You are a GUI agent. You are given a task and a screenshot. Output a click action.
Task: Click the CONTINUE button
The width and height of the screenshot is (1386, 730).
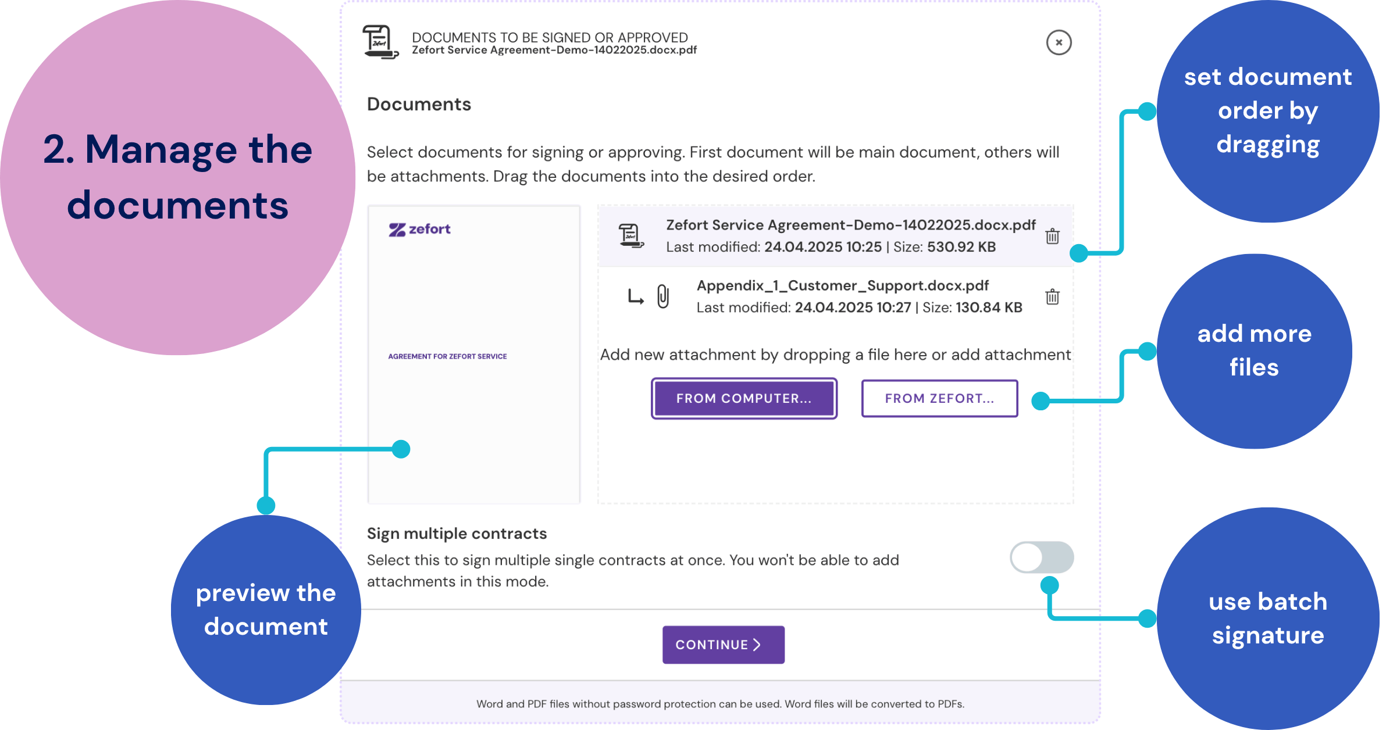click(724, 645)
